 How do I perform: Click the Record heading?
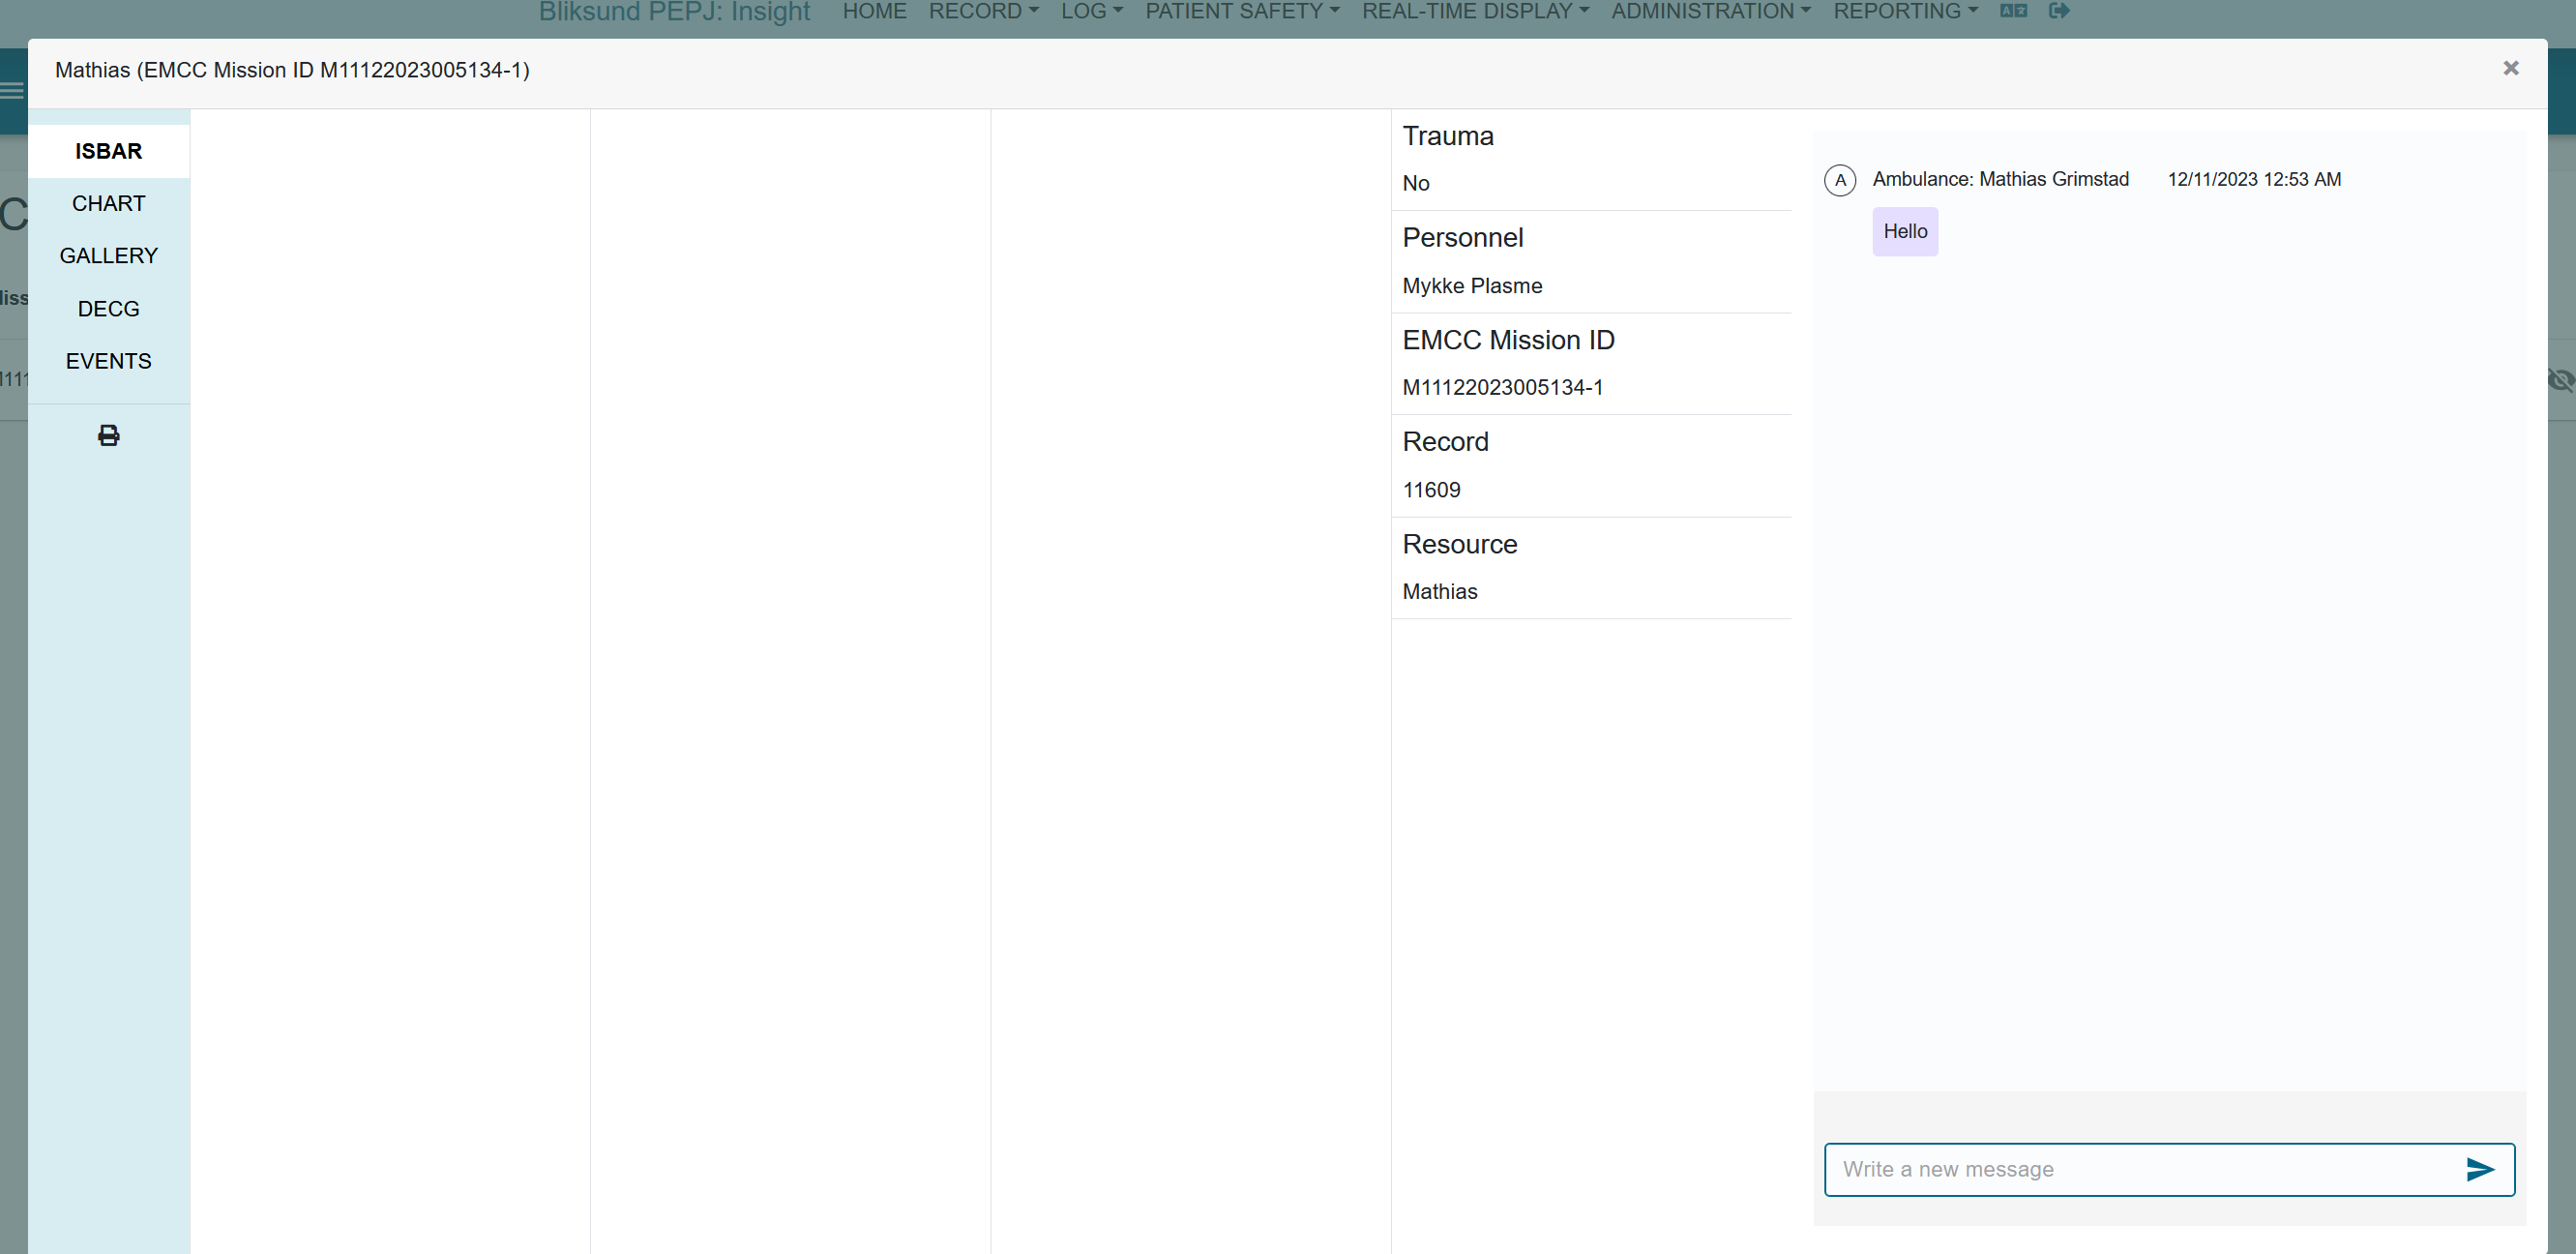[x=1445, y=442]
